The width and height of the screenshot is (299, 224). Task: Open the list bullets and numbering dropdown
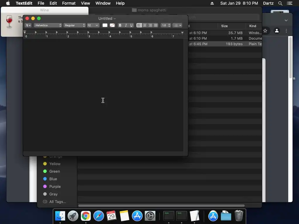[177, 25]
